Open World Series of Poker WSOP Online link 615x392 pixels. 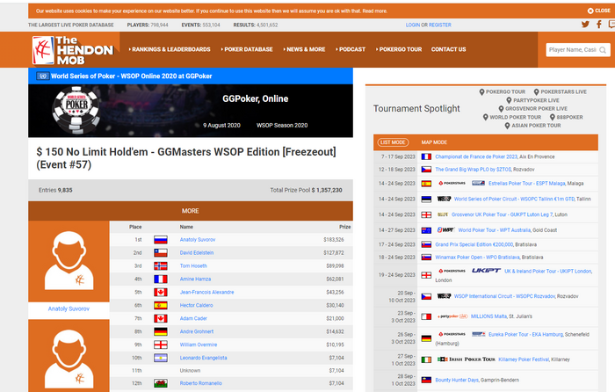click(132, 76)
